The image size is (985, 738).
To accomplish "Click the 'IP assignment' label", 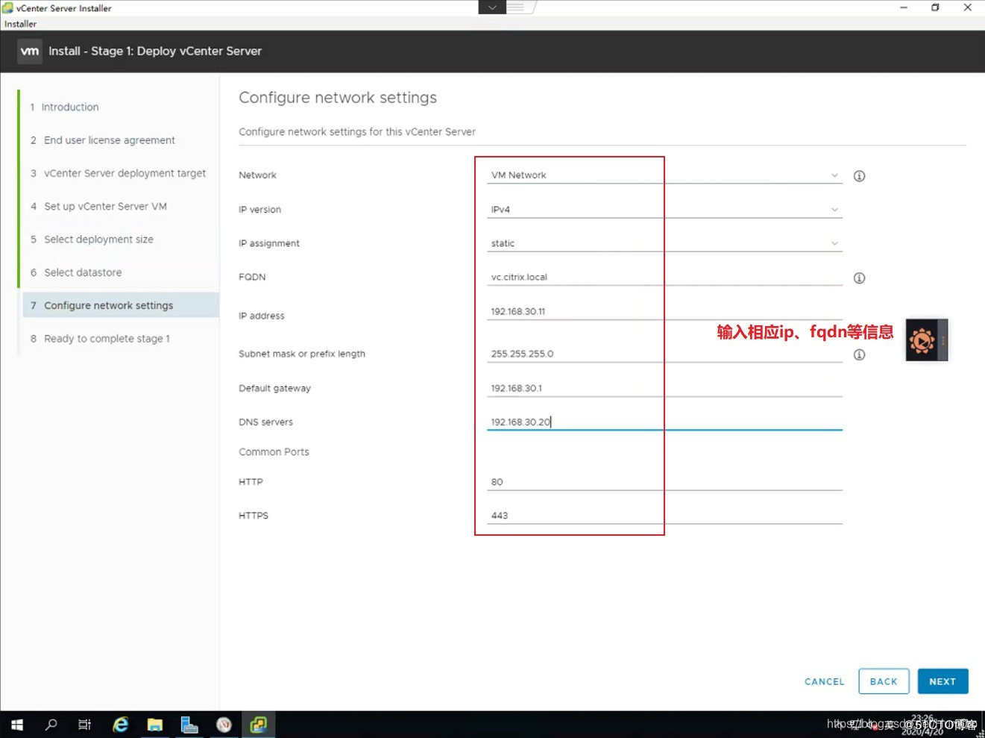I will [269, 243].
